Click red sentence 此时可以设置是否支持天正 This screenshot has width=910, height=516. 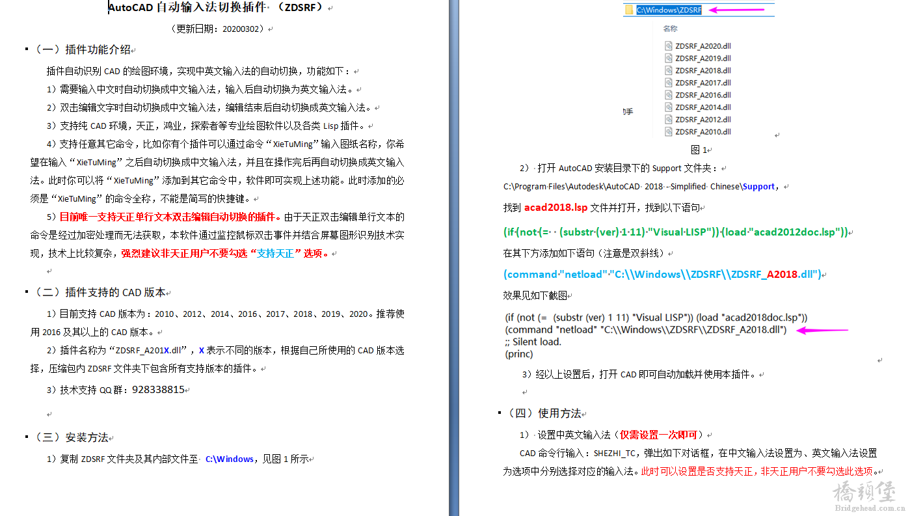coord(756,471)
